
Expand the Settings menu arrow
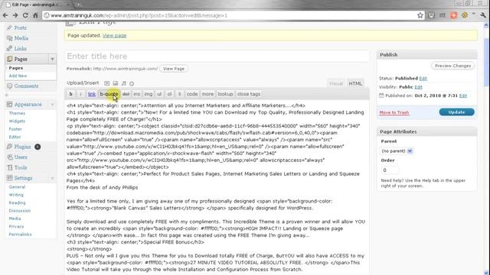tap(52, 178)
